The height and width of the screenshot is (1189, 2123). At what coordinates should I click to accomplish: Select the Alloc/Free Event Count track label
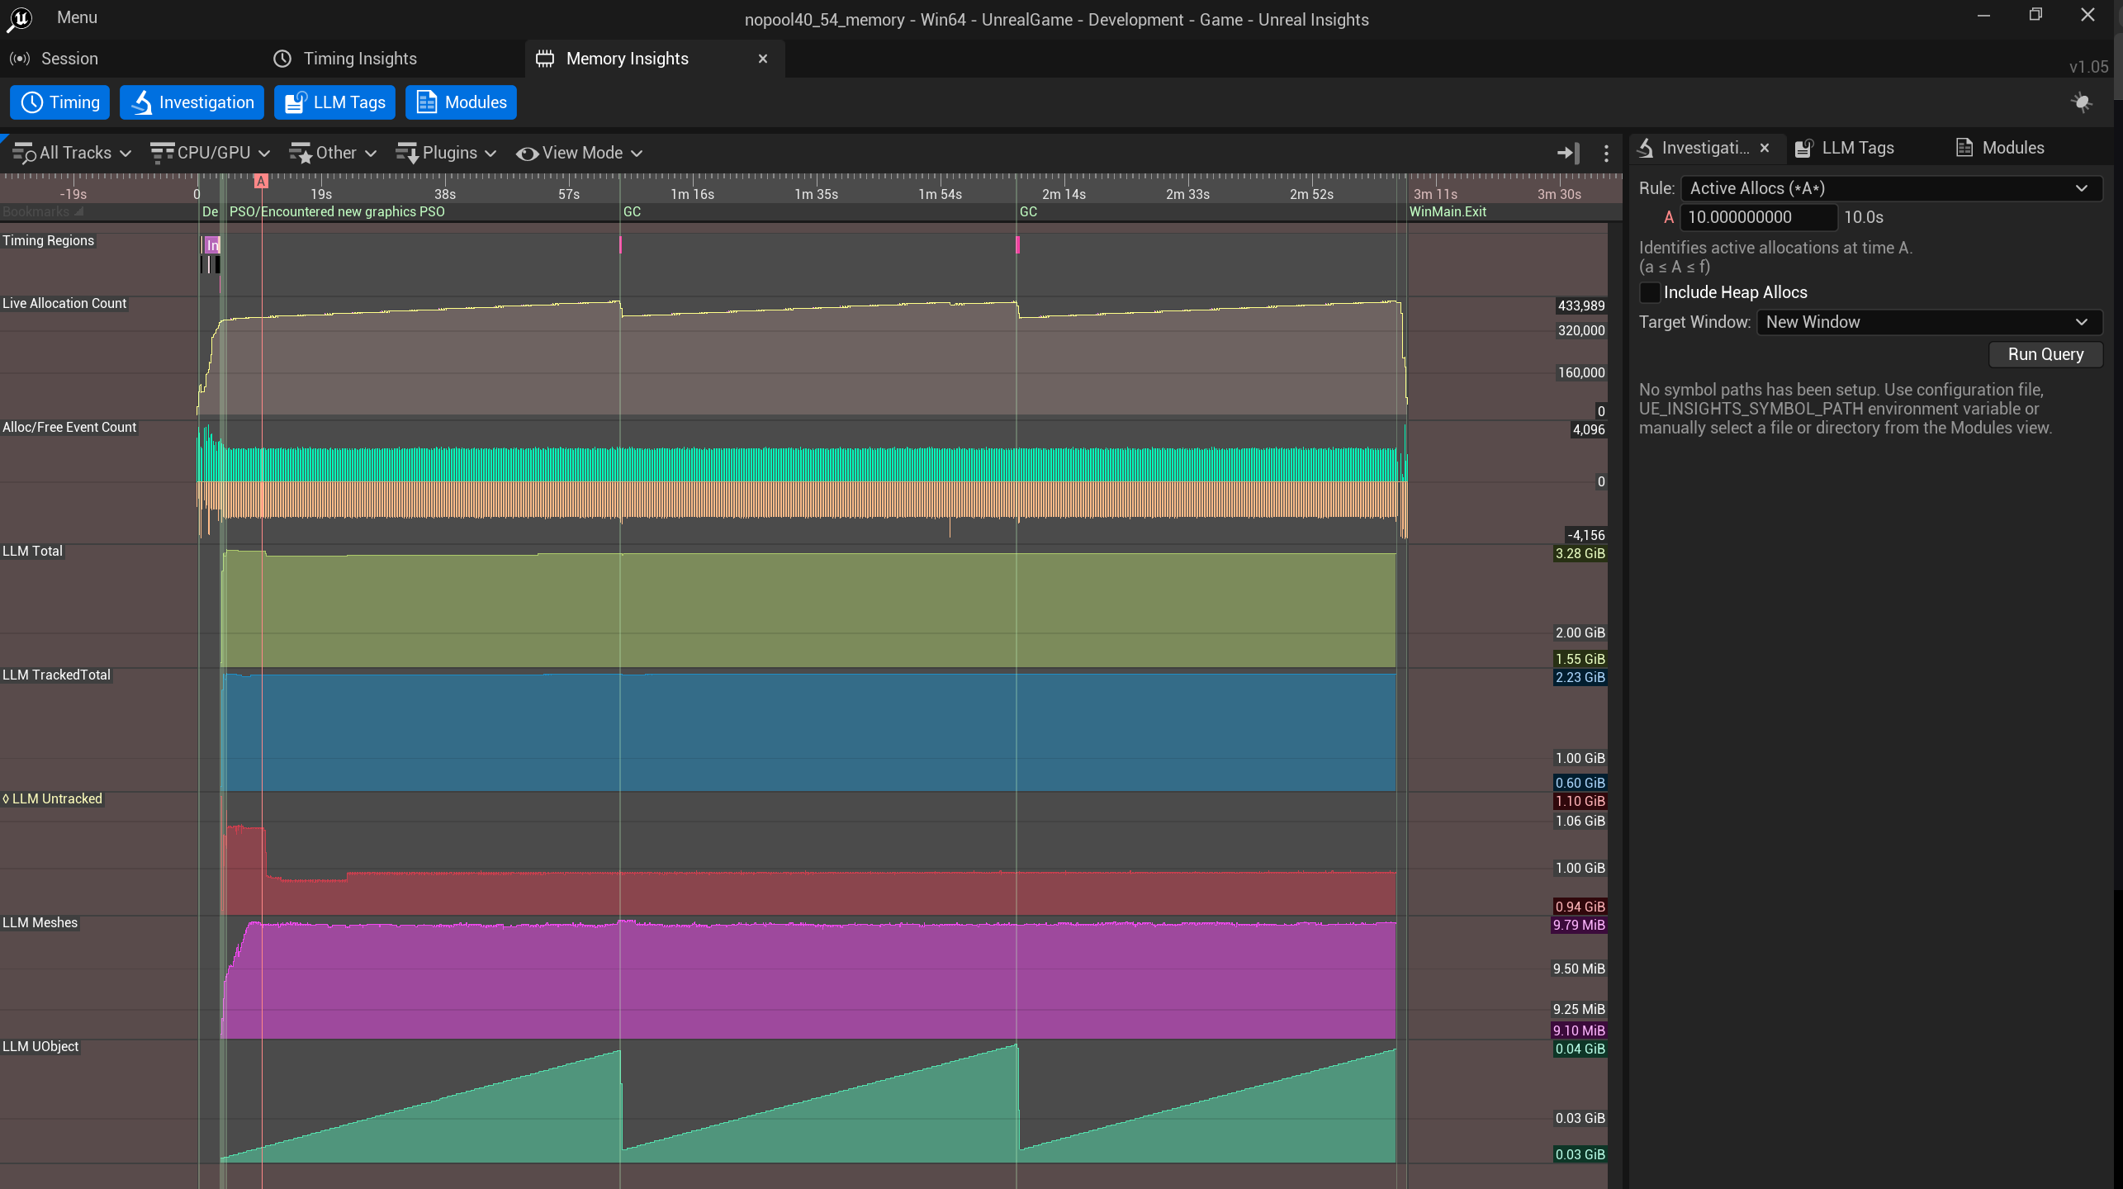click(x=69, y=427)
